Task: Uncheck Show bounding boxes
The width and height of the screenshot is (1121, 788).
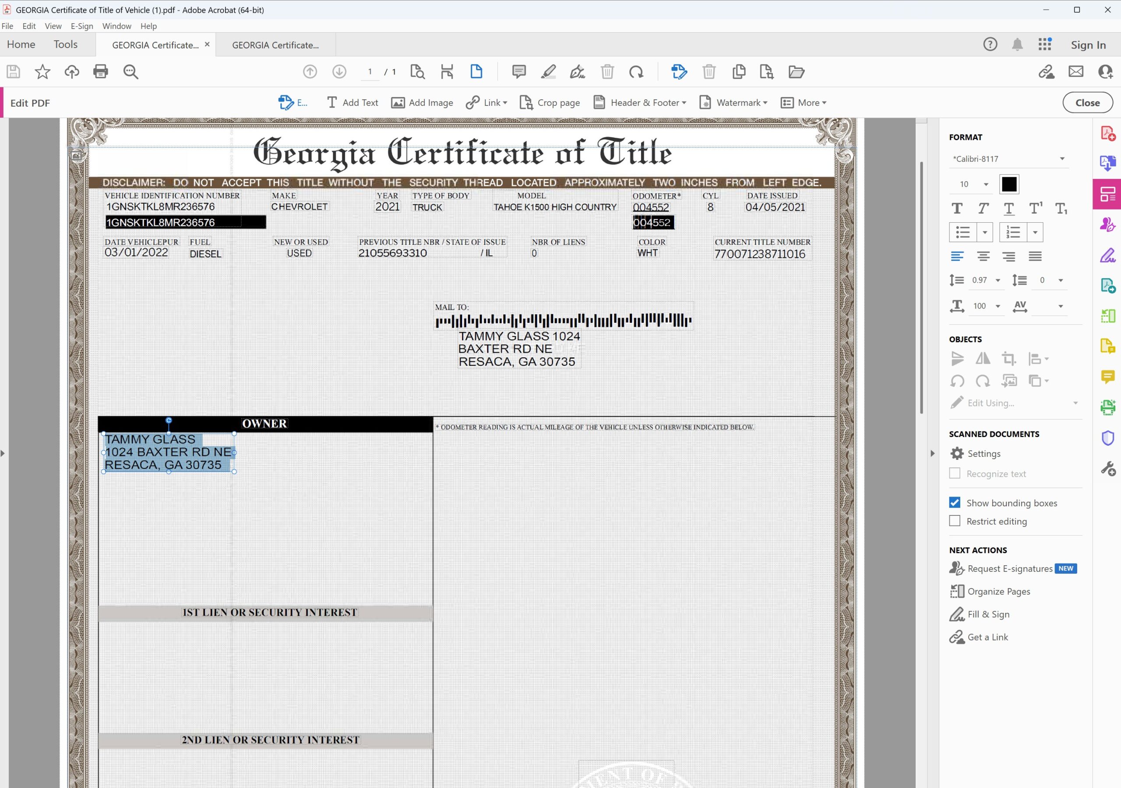Action: pos(955,503)
